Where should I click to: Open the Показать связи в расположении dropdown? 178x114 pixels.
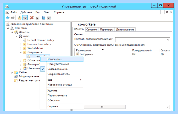pos(168,40)
